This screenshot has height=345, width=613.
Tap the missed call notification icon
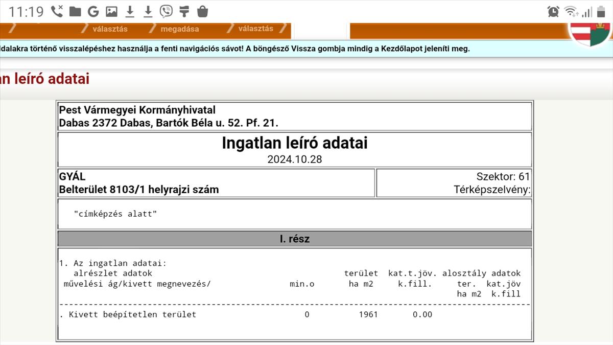[57, 11]
